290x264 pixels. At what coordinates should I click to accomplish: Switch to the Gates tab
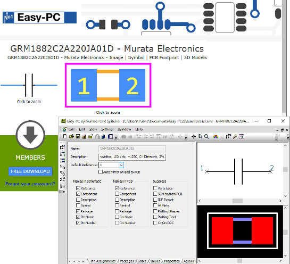click(x=142, y=261)
